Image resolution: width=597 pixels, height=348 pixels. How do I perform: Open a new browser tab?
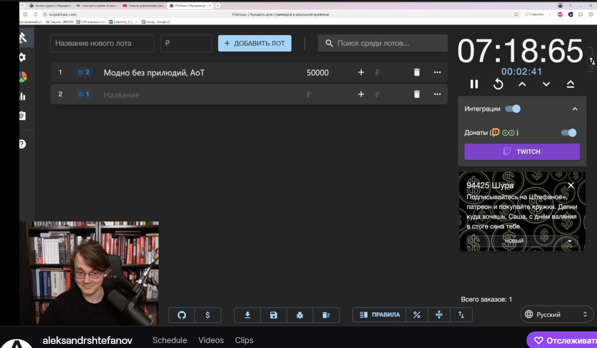(218, 5)
